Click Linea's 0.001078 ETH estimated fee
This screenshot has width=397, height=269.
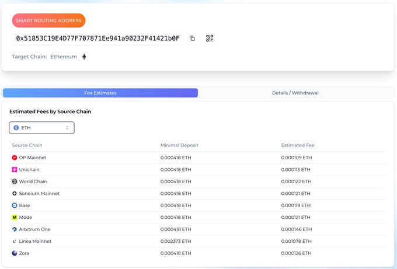(296, 241)
